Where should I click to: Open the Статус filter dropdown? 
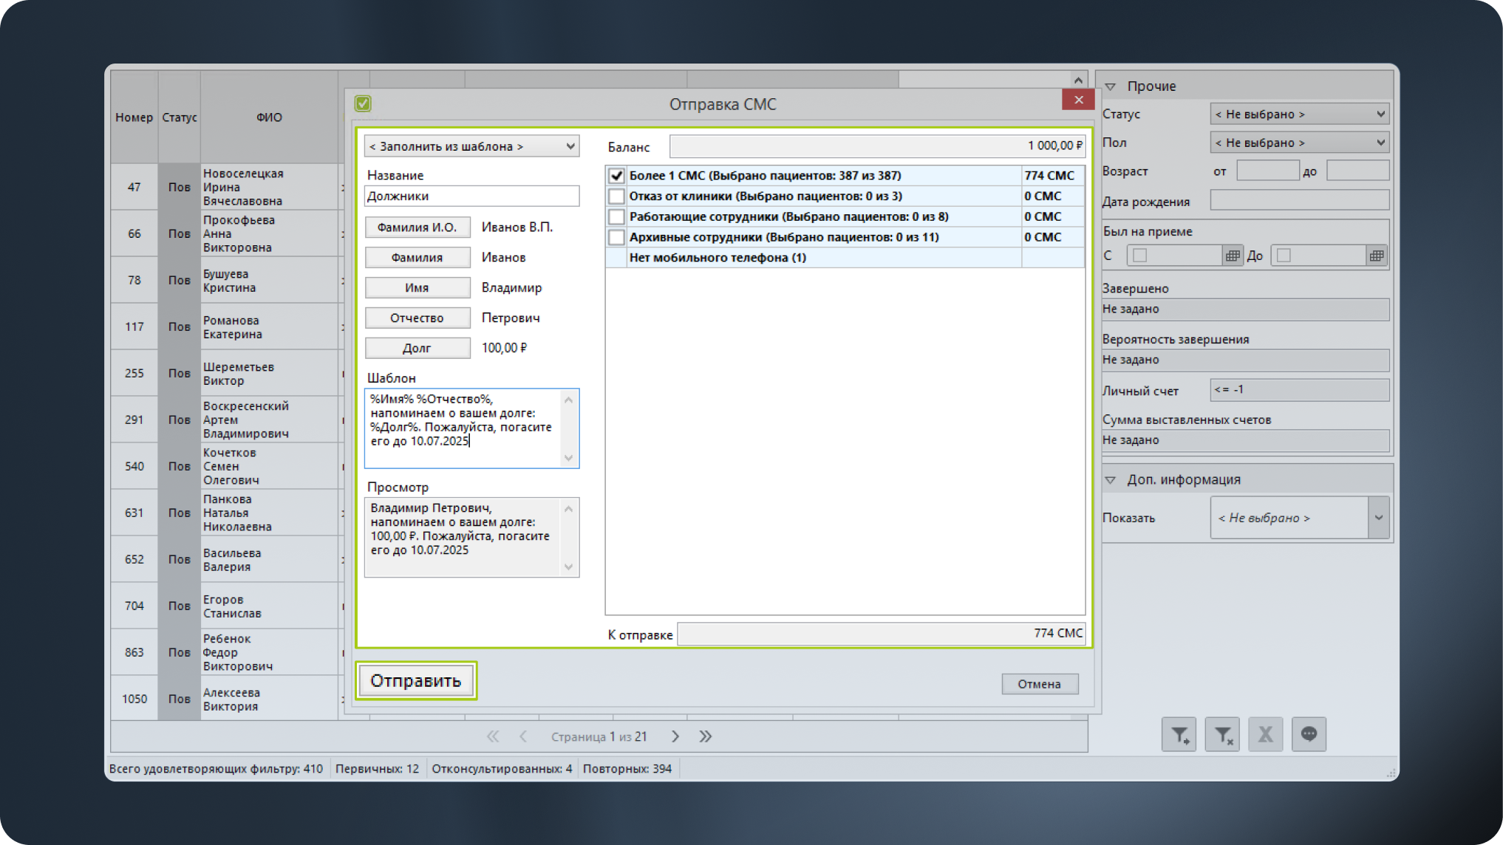tap(1300, 114)
